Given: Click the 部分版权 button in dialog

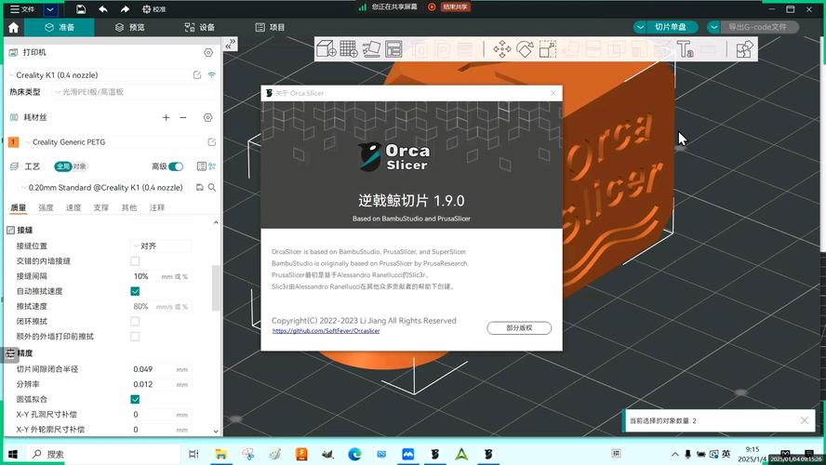Looking at the screenshot, I should 519,328.
